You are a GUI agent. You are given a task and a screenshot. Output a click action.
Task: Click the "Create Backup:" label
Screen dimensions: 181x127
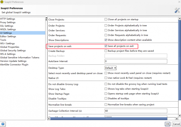[x=57, y=51]
